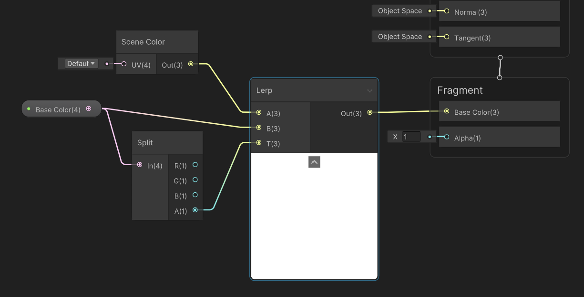Image resolution: width=584 pixels, height=297 pixels.
Task: Click the A(1) output port on the Split node
Action: 195,209
